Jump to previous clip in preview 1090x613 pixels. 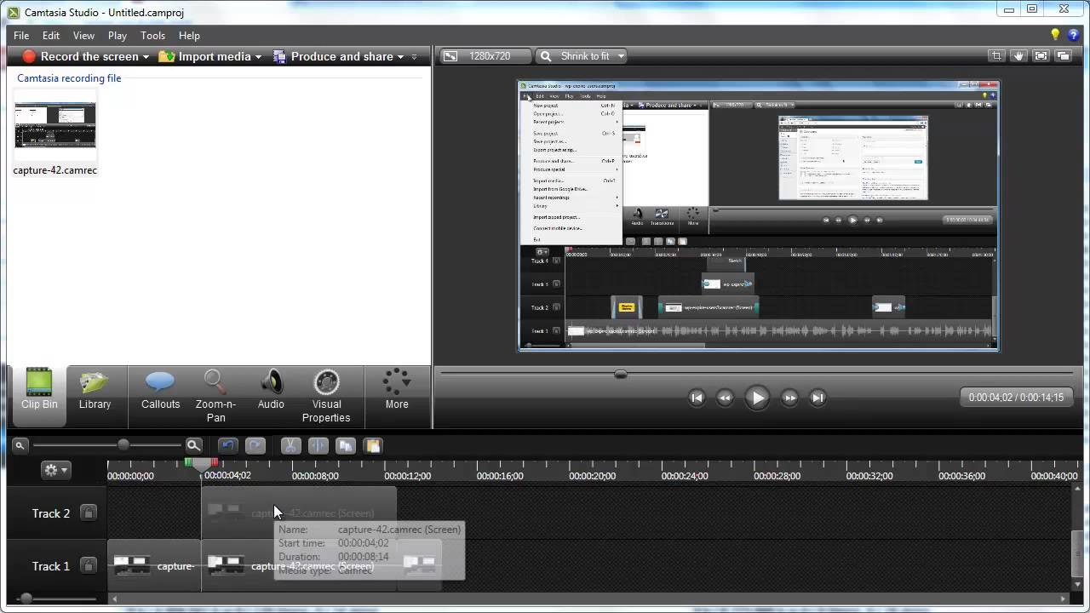click(x=697, y=398)
